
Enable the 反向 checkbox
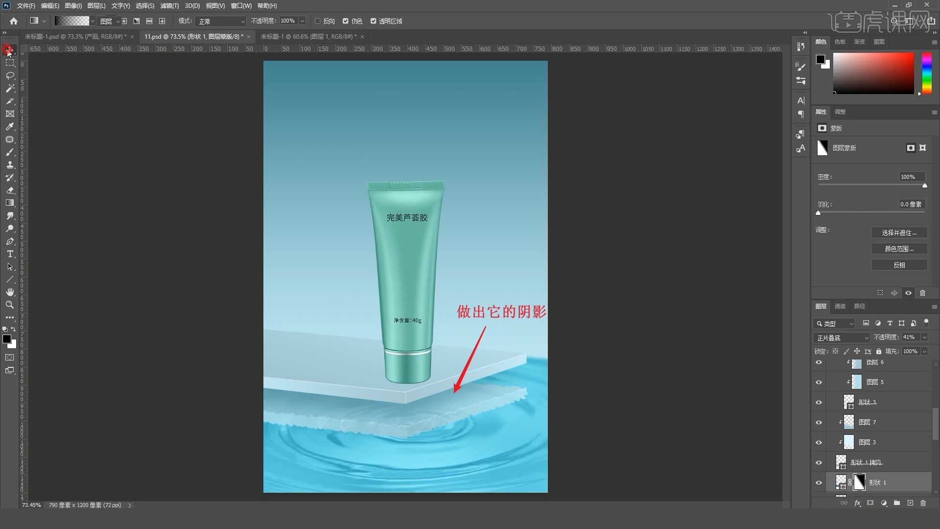(x=318, y=21)
